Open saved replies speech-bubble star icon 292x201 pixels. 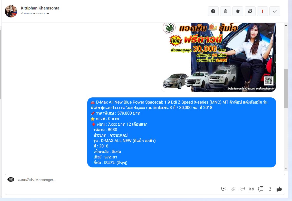click(x=224, y=189)
